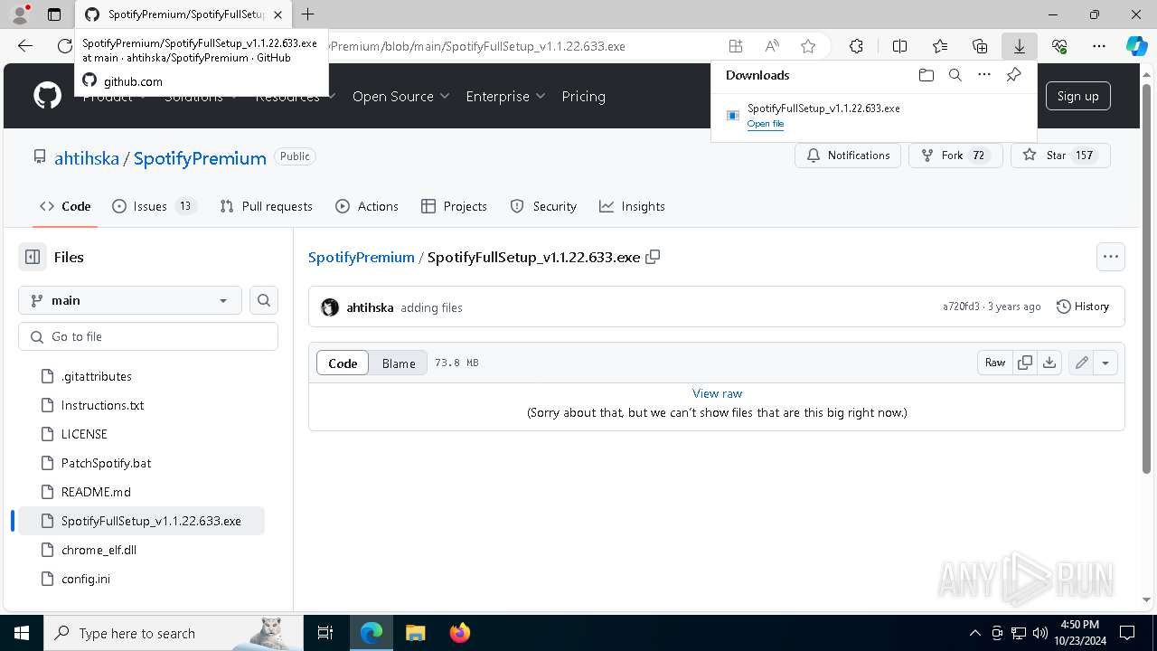Click the GitHub logo home icon
1157x651 pixels.
point(47,96)
